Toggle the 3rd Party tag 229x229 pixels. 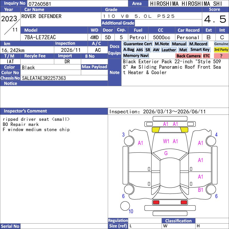221,50
